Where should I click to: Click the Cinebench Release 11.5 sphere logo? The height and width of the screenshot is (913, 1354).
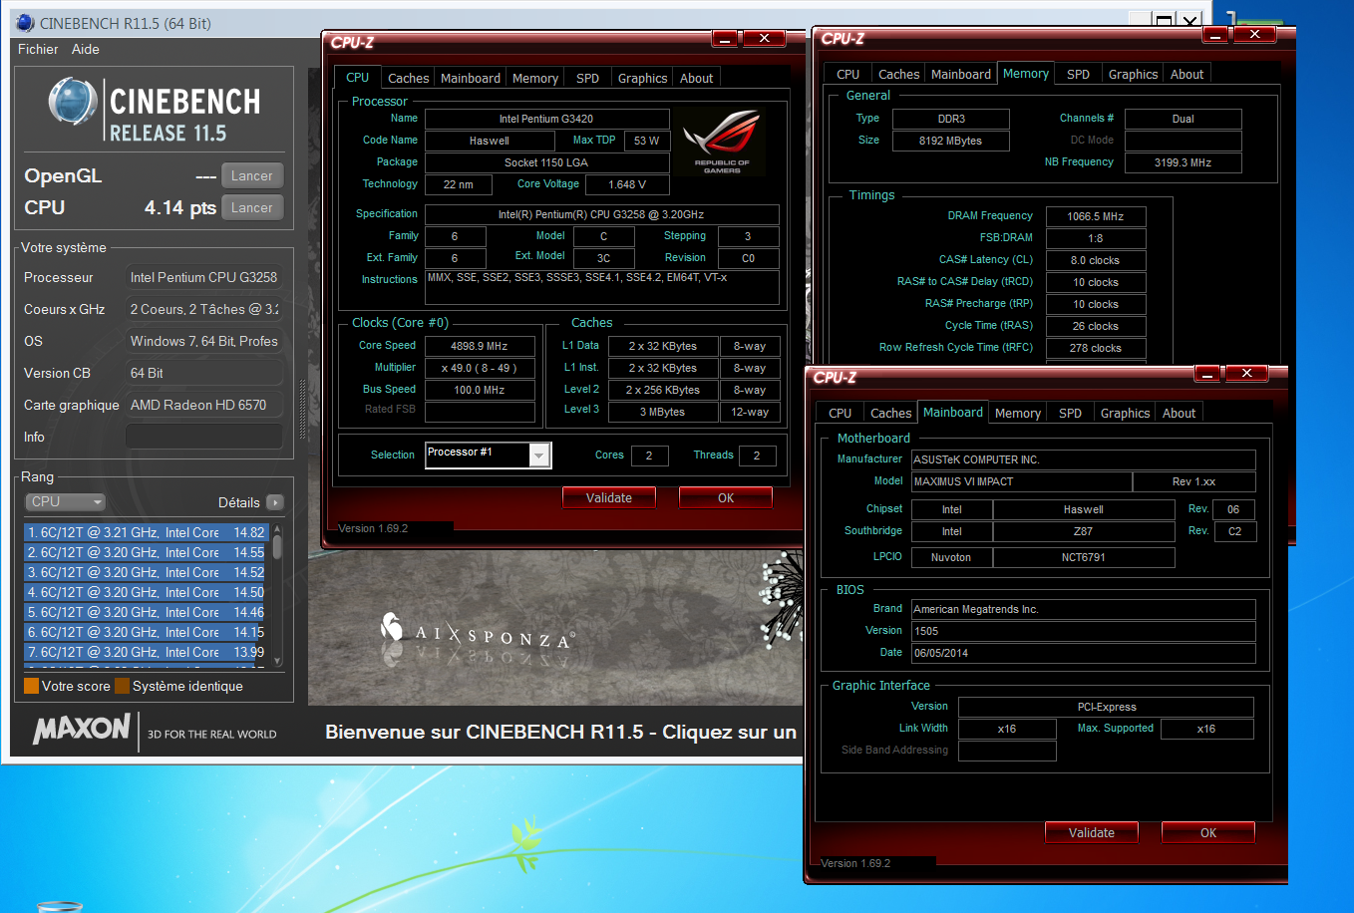(x=72, y=103)
